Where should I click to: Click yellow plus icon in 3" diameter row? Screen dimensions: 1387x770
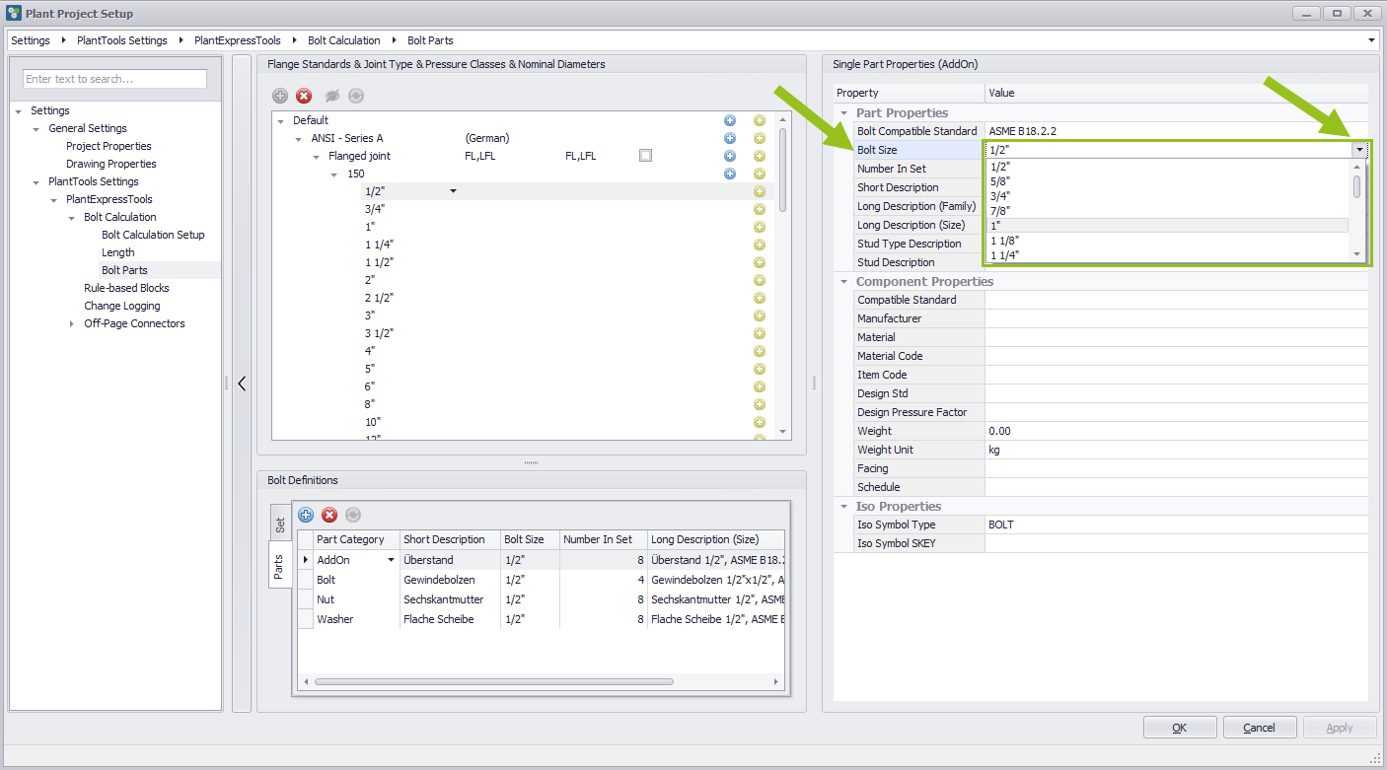coord(760,315)
